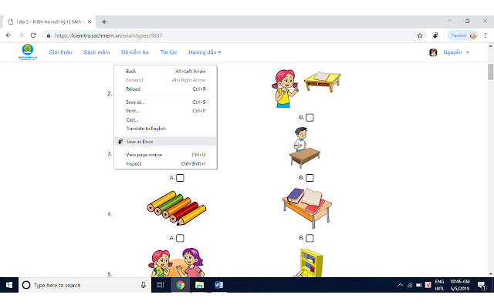
Task: Click the Chrome icon in the taskbar
Action: 180,285
